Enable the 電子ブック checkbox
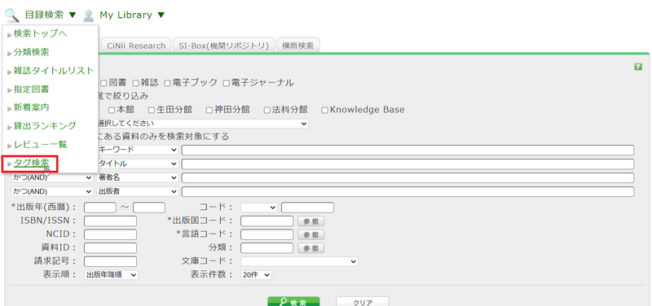 [x=167, y=83]
